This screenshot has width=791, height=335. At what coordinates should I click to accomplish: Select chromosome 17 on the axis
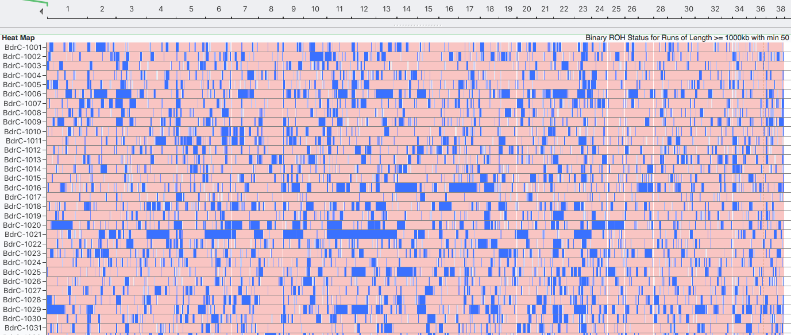(x=469, y=9)
